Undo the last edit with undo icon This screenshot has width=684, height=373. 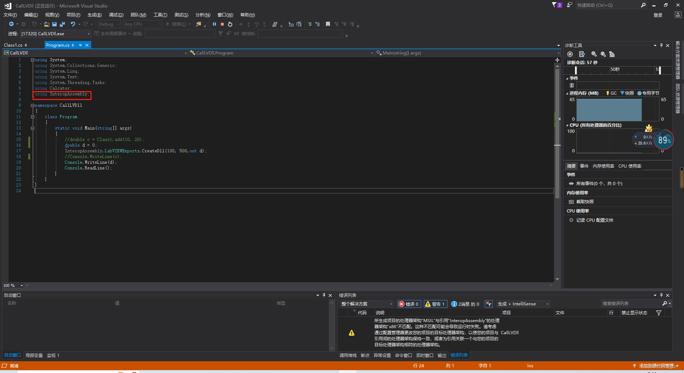73,24
